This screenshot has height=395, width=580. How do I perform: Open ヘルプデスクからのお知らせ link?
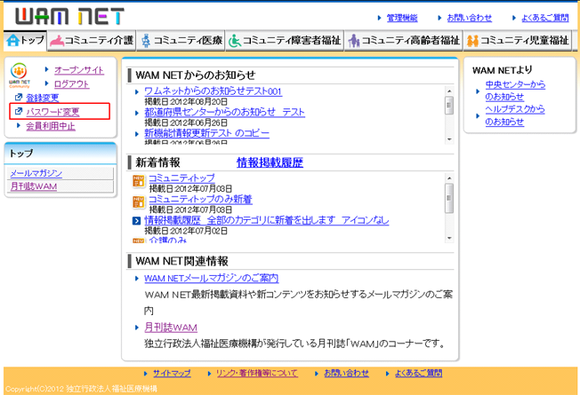[x=515, y=115]
